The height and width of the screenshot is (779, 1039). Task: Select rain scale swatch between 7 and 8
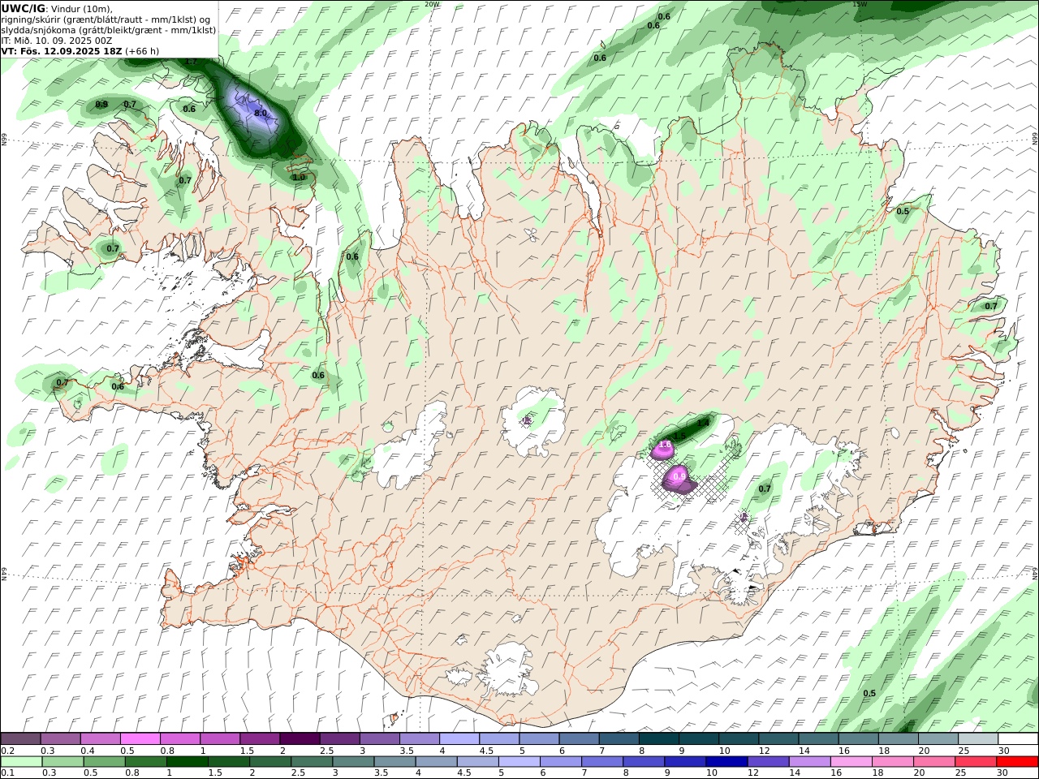pos(602,761)
